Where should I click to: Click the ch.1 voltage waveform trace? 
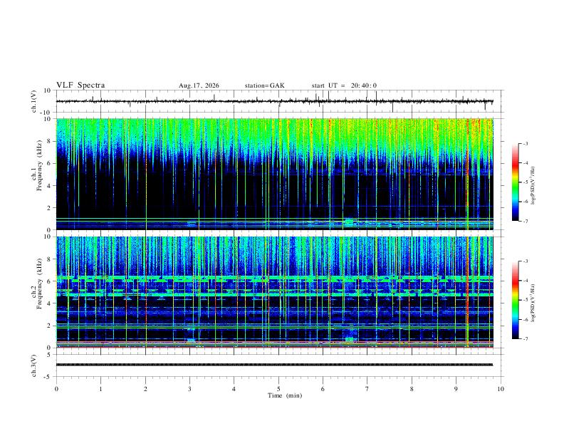click(274, 101)
